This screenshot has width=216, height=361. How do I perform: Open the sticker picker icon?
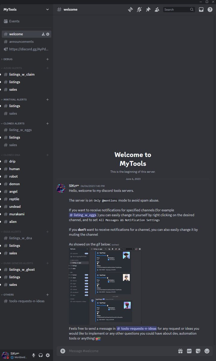tap(198, 351)
